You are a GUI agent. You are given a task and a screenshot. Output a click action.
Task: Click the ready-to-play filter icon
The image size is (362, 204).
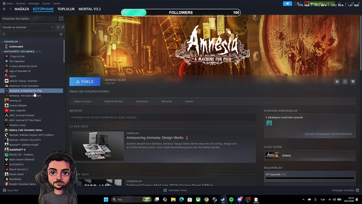[x=63, y=27]
